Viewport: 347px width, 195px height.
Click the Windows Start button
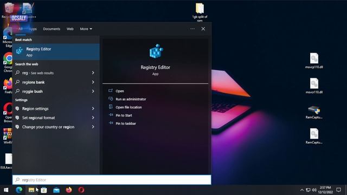pyautogui.click(x=6, y=190)
